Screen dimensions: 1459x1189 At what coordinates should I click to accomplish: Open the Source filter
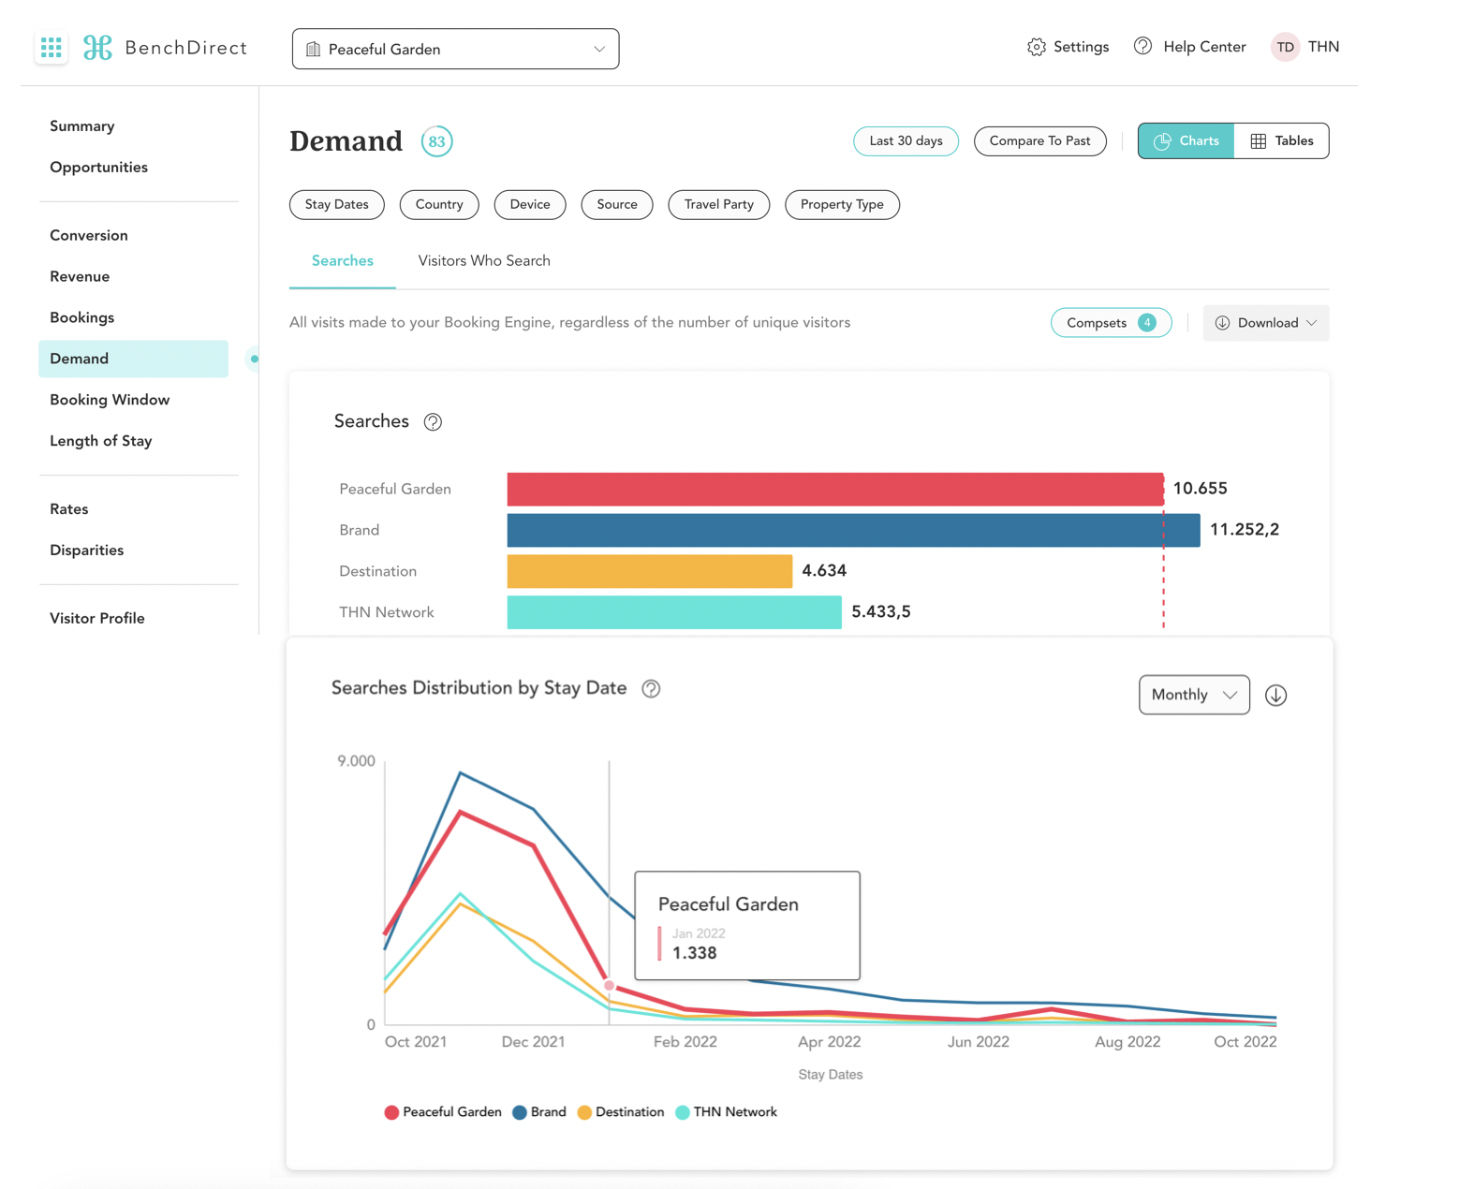617,204
